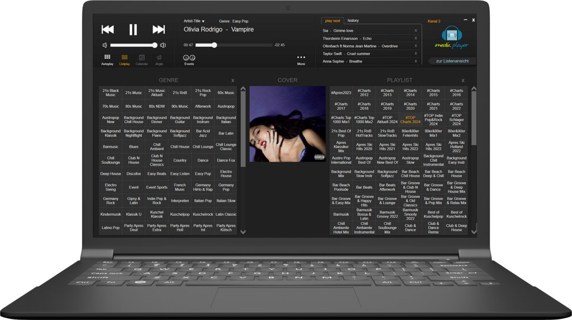
Task: Click the volume-up speaker icon
Action: (163, 45)
